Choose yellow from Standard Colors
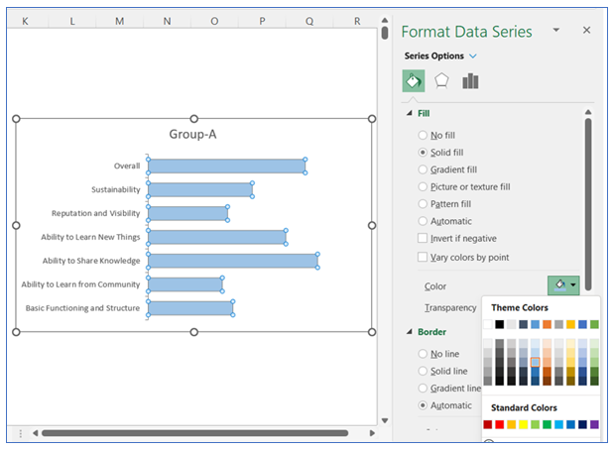 pyautogui.click(x=523, y=425)
